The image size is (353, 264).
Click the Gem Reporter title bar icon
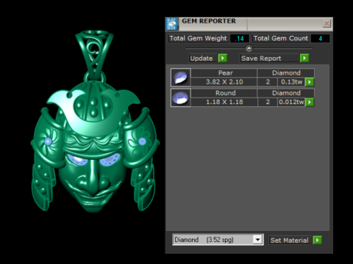pyautogui.click(x=172, y=23)
